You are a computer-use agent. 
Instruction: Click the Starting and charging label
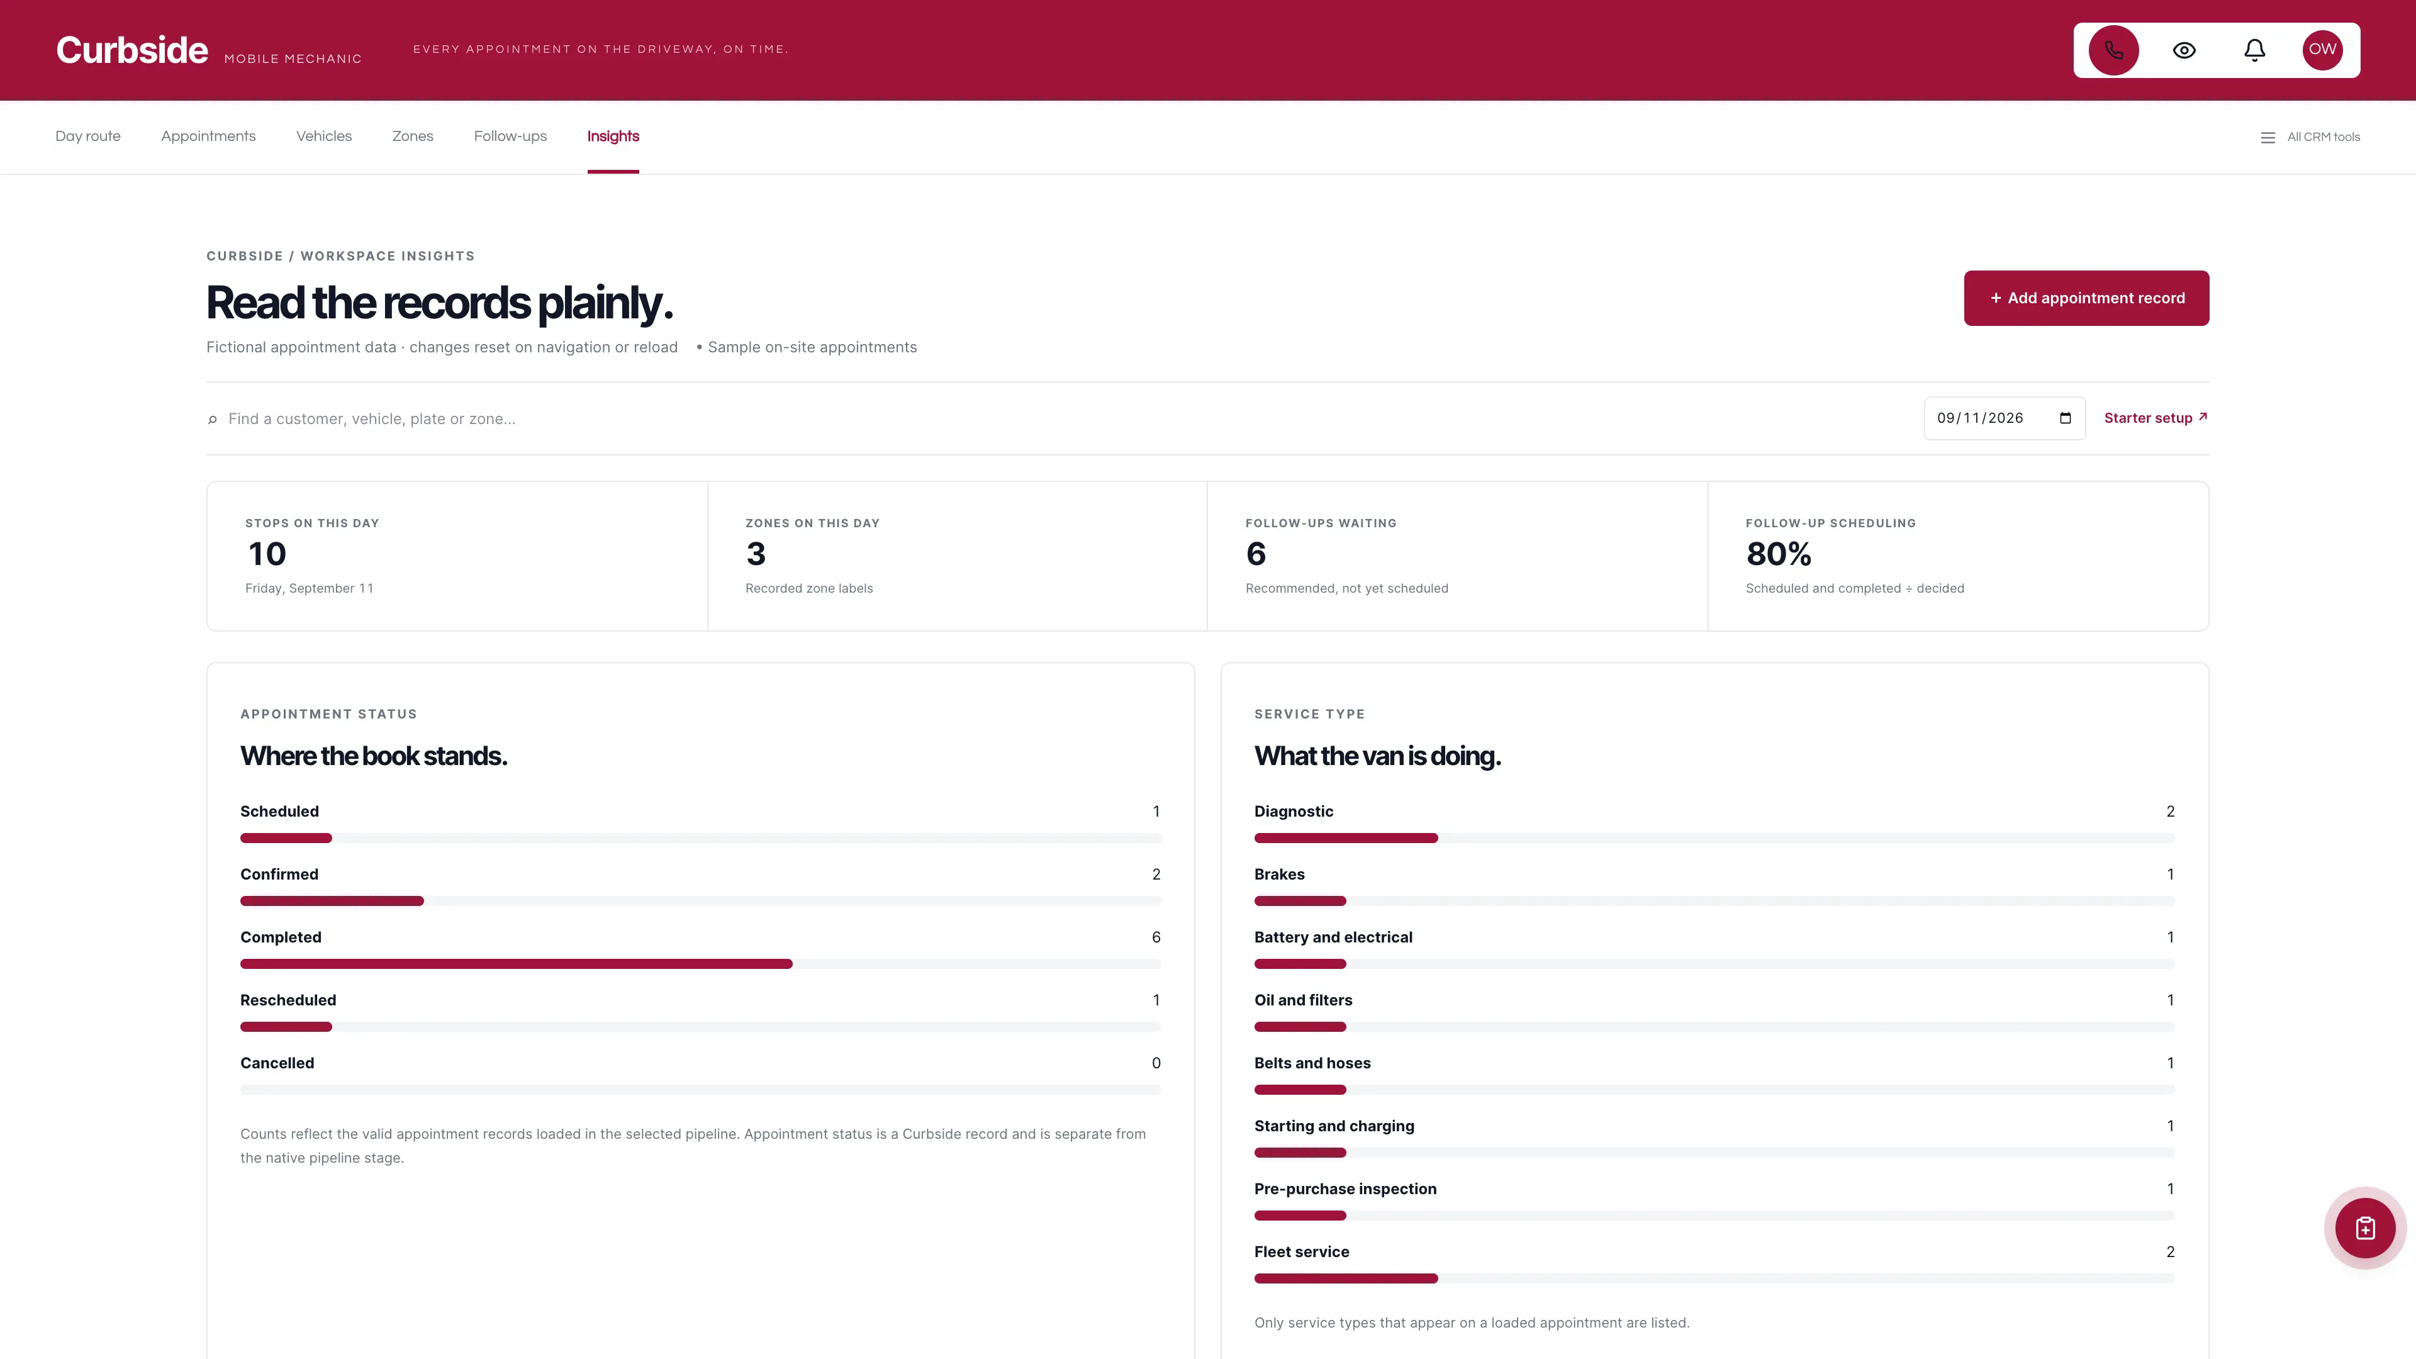point(1334,1126)
